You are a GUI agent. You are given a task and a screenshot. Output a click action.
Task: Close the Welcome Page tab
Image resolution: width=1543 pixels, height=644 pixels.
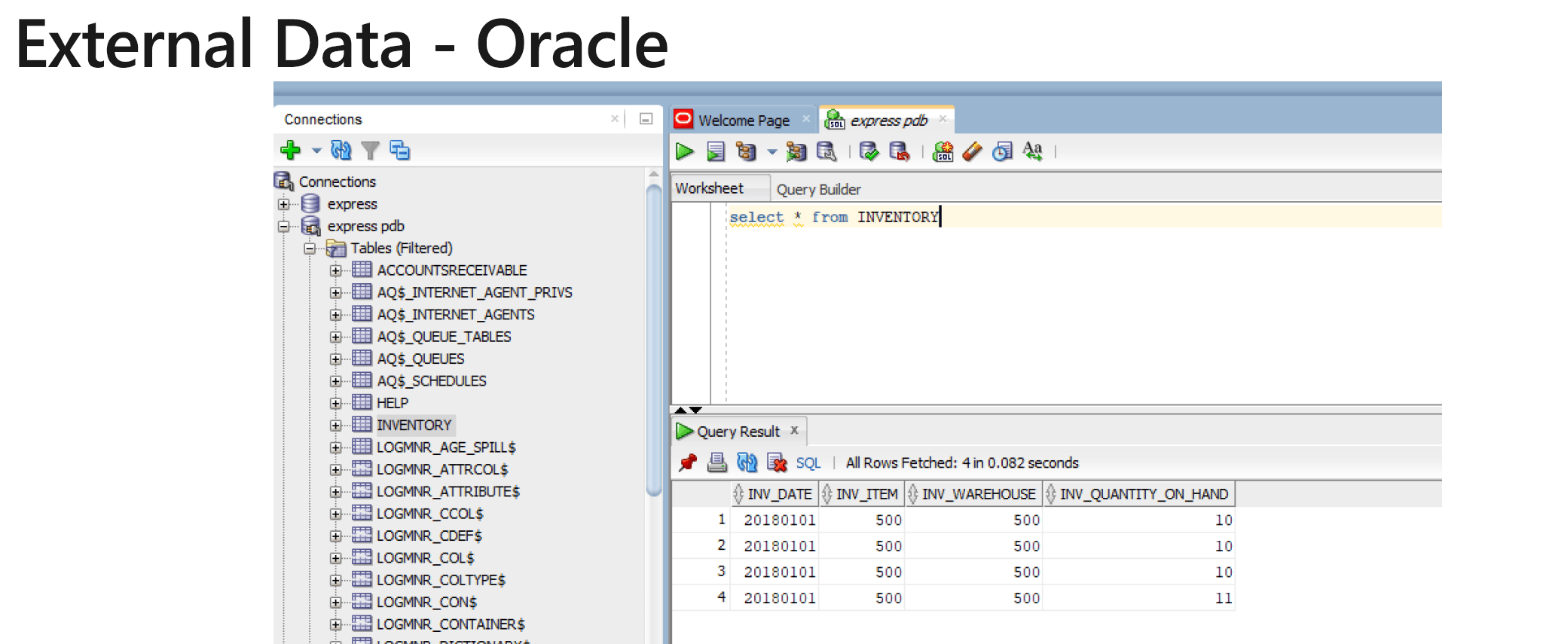tap(806, 119)
